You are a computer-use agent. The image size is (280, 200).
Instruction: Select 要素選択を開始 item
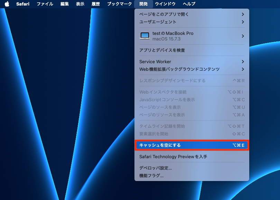(x=192, y=134)
